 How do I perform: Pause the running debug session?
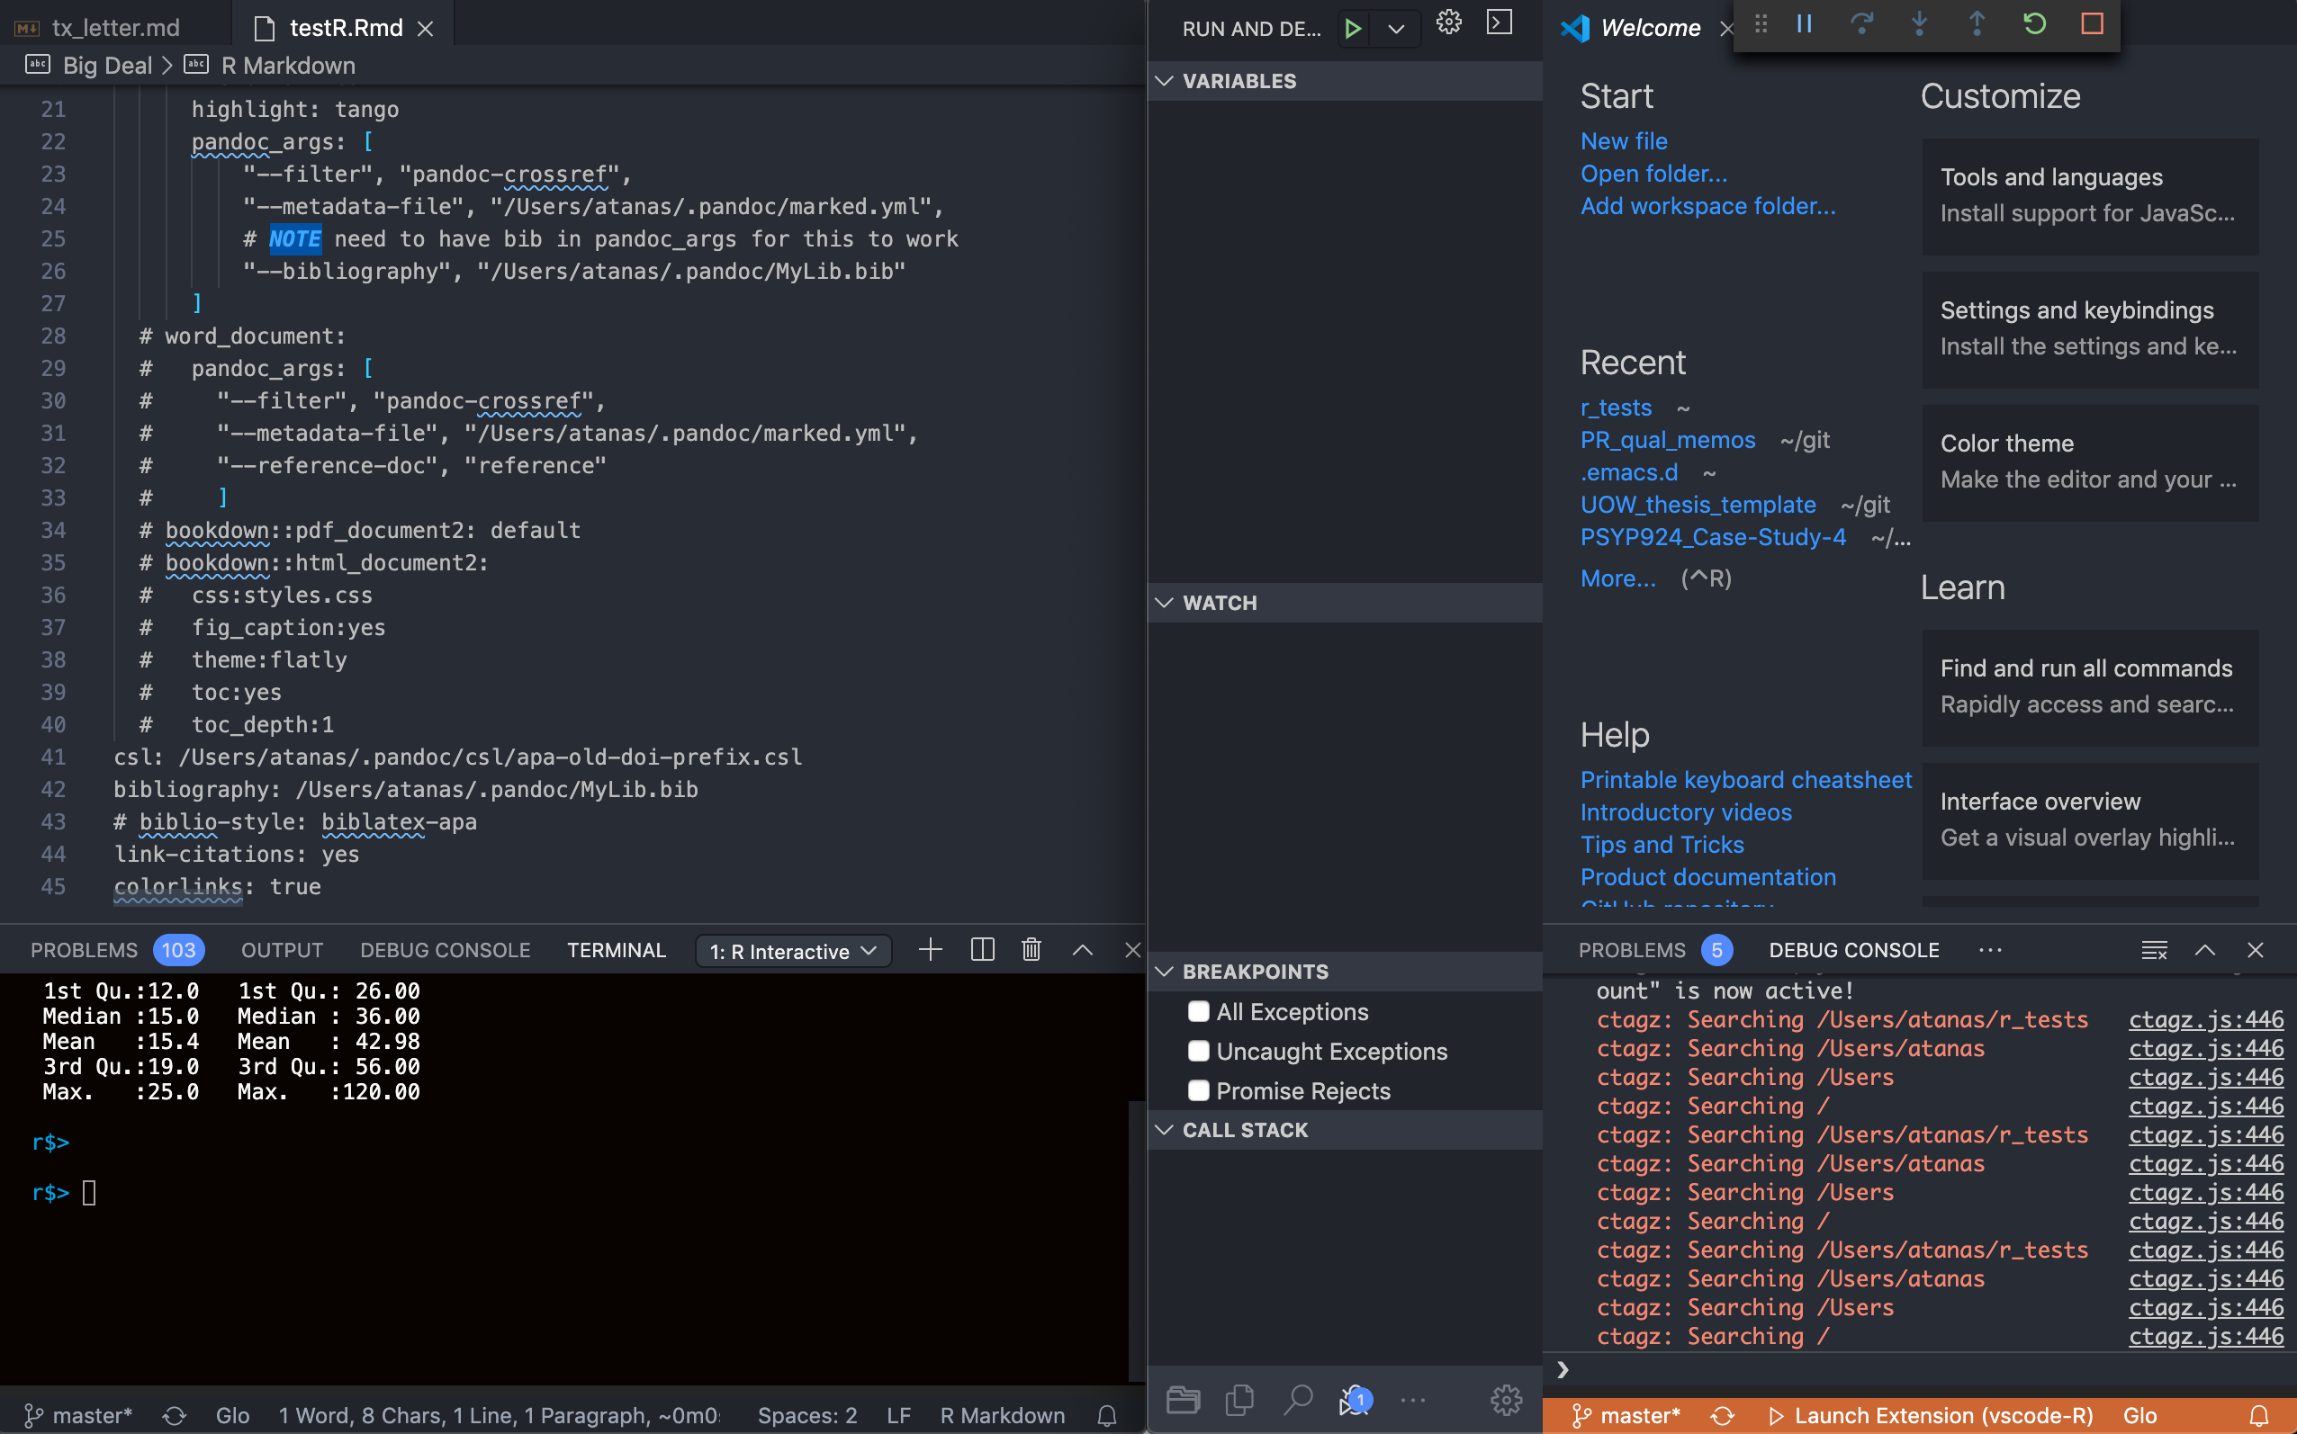coord(1804,23)
